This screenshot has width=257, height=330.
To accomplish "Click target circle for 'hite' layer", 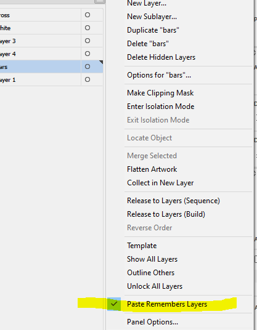I will pyautogui.click(x=88, y=28).
